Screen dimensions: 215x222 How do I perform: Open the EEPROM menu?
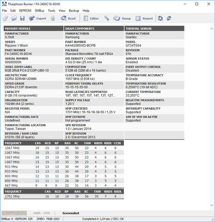[25, 11]
